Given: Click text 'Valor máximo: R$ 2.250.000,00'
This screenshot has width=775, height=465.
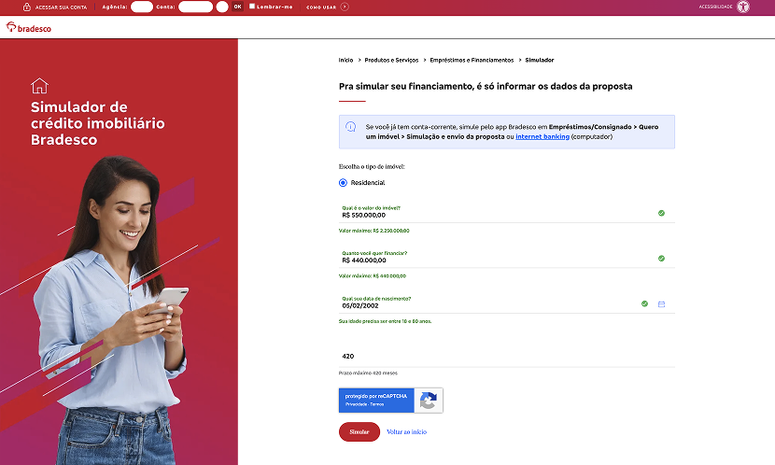Looking at the screenshot, I should pyautogui.click(x=374, y=231).
